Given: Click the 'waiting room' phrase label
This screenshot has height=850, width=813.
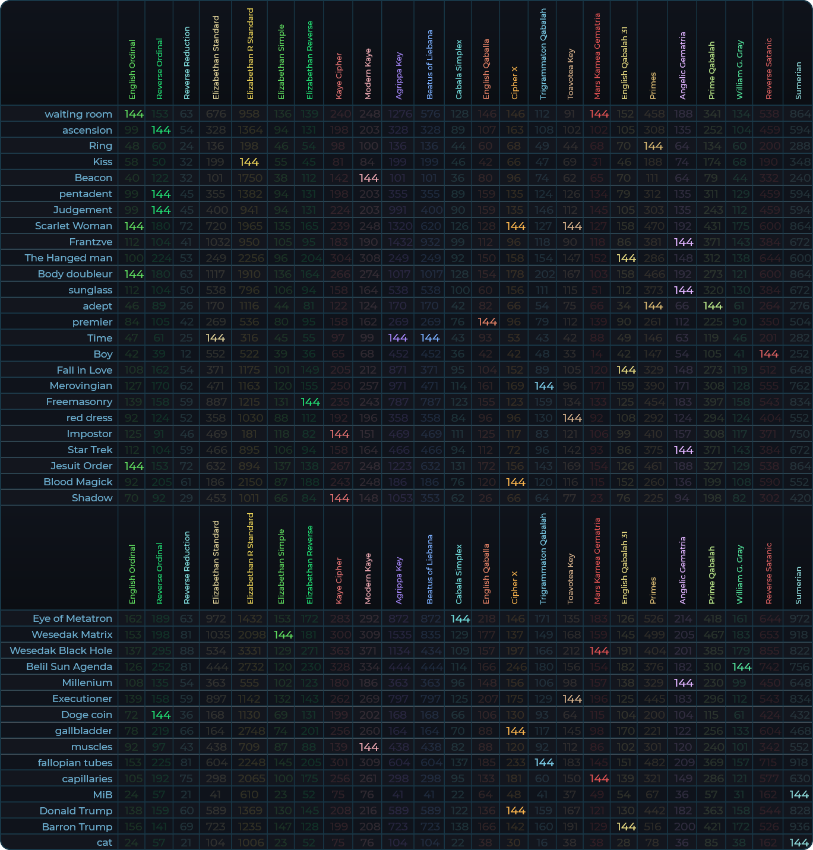Looking at the screenshot, I should 78,114.
